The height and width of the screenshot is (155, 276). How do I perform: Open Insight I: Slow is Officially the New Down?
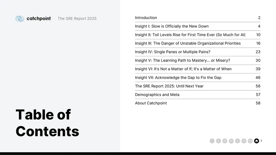coord(198,27)
